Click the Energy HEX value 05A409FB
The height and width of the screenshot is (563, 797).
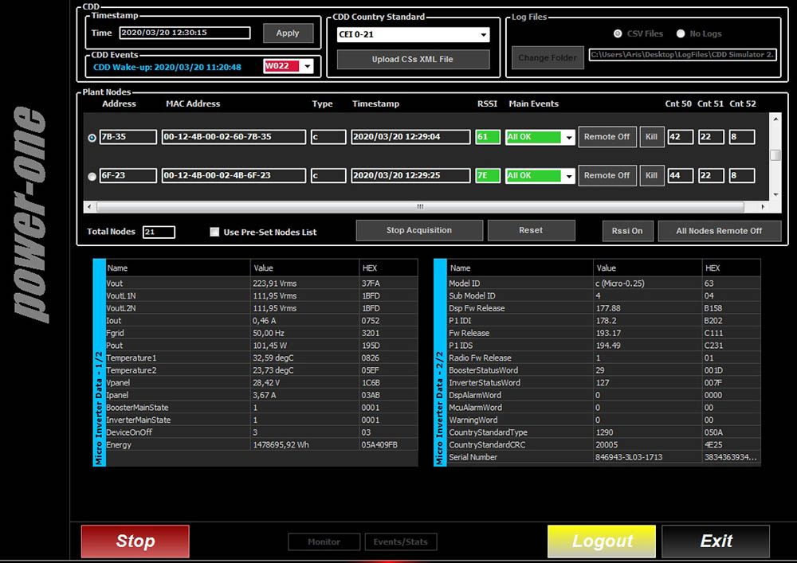pyautogui.click(x=379, y=444)
